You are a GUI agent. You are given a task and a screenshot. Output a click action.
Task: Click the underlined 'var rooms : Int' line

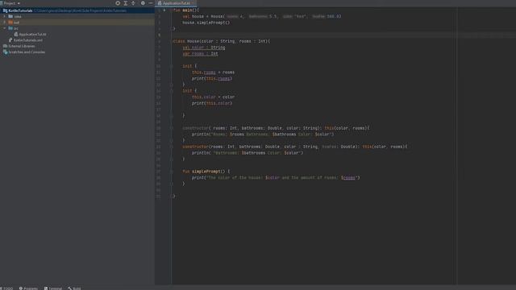tap(200, 54)
